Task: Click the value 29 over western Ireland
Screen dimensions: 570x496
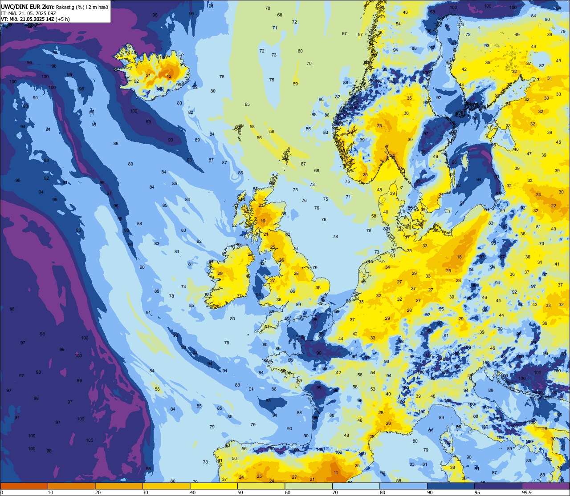Action: [220, 274]
